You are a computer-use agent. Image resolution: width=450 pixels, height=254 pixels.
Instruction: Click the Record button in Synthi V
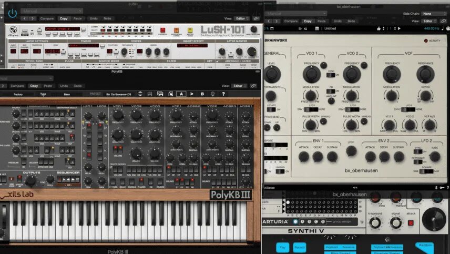[x=299, y=247]
